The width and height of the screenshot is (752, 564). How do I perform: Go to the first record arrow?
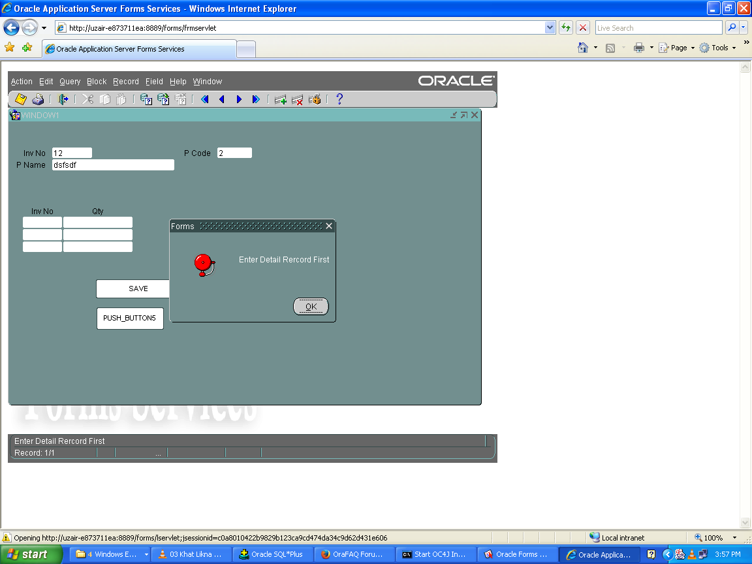click(x=204, y=99)
